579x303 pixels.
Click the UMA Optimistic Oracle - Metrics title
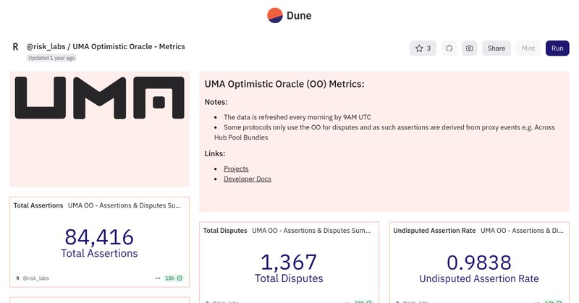[129, 46]
